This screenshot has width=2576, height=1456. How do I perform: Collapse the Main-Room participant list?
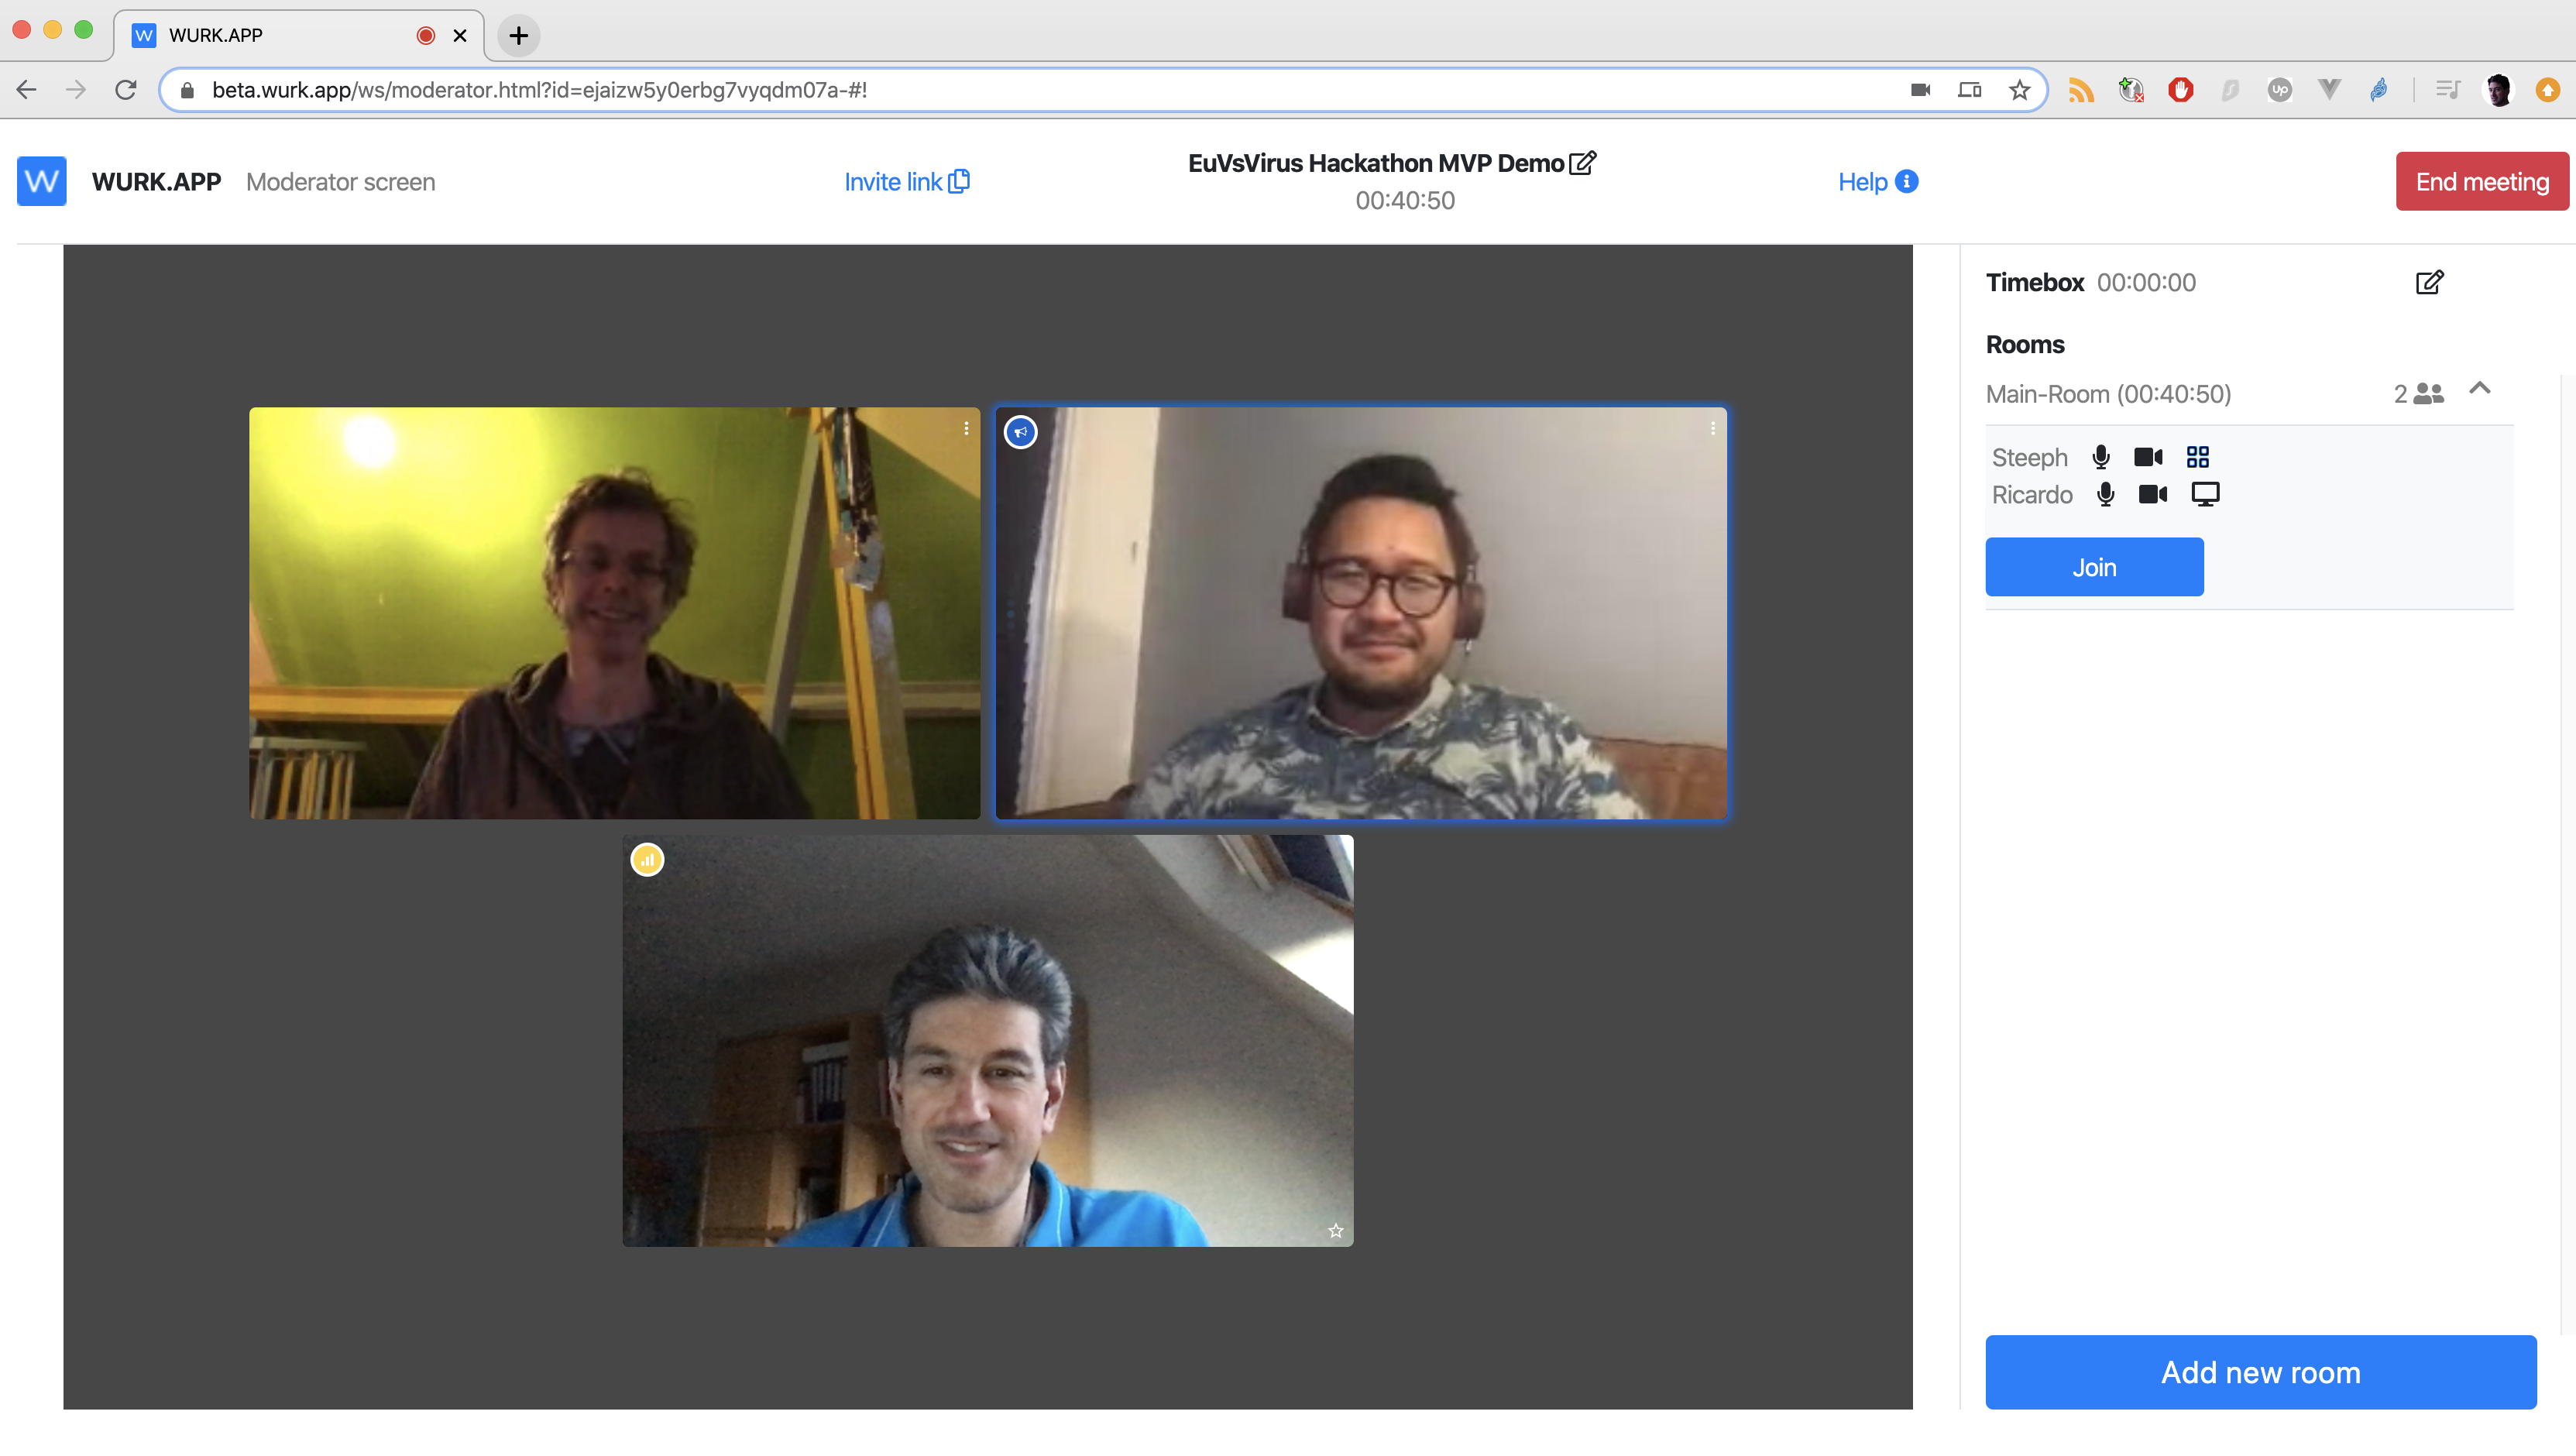tap(2479, 389)
